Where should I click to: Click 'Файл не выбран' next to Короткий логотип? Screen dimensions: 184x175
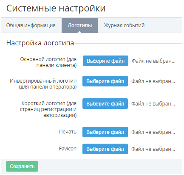153,104
